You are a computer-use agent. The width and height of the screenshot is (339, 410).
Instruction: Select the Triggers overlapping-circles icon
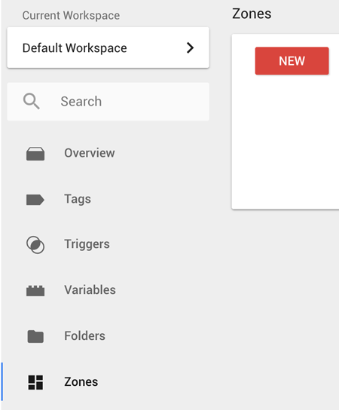(x=35, y=245)
